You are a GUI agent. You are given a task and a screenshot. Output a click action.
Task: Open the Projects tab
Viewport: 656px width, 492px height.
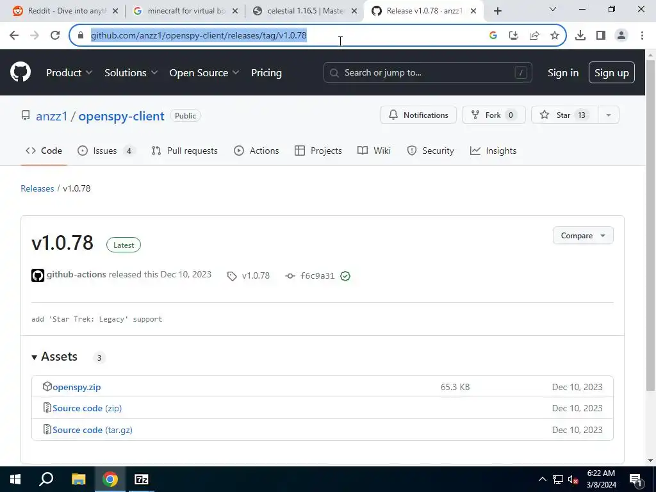point(318,151)
